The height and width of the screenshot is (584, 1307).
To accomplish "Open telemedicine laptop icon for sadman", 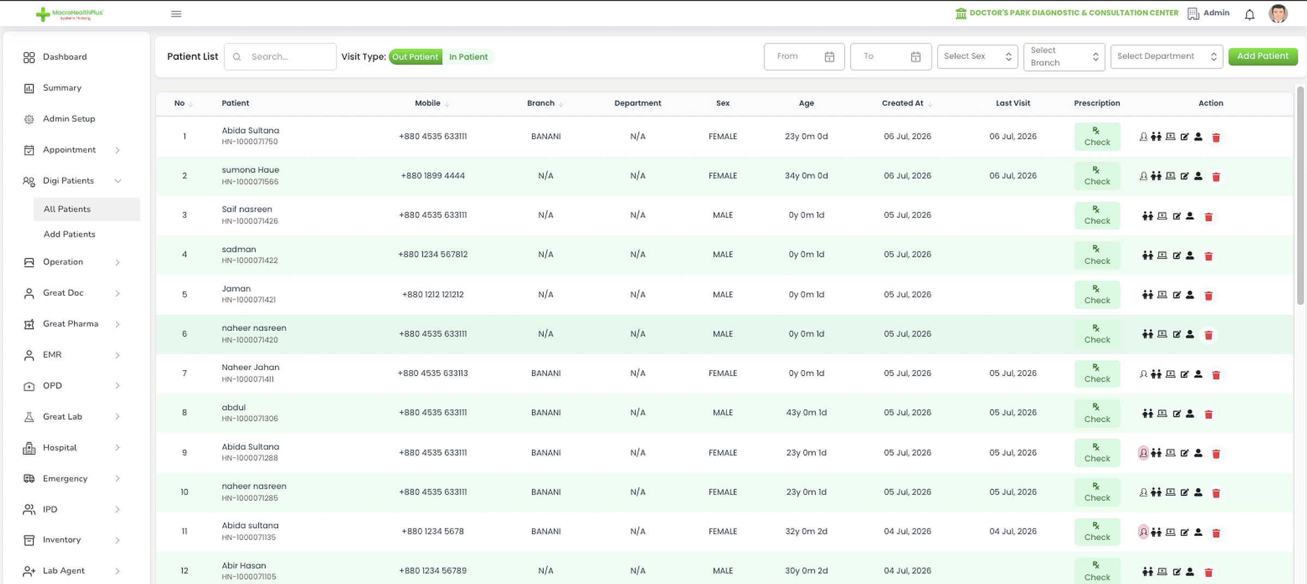I will click(x=1162, y=255).
